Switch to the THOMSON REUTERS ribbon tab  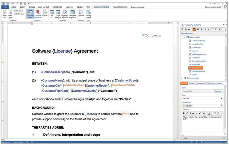[x=120, y=7]
